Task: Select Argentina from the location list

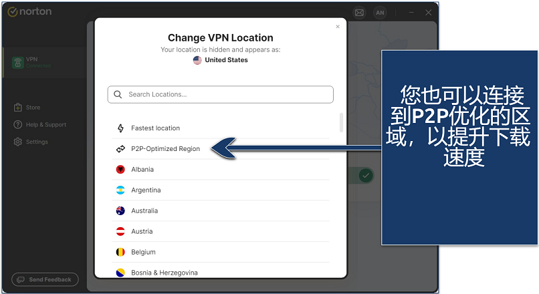Action: 220,190
